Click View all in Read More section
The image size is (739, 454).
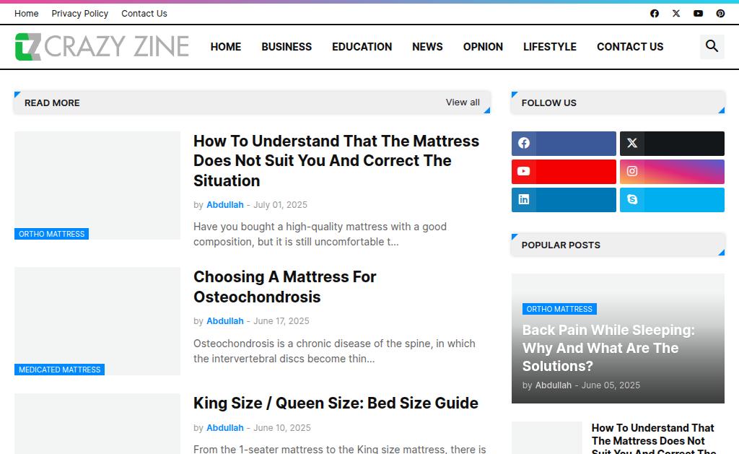[x=463, y=102]
